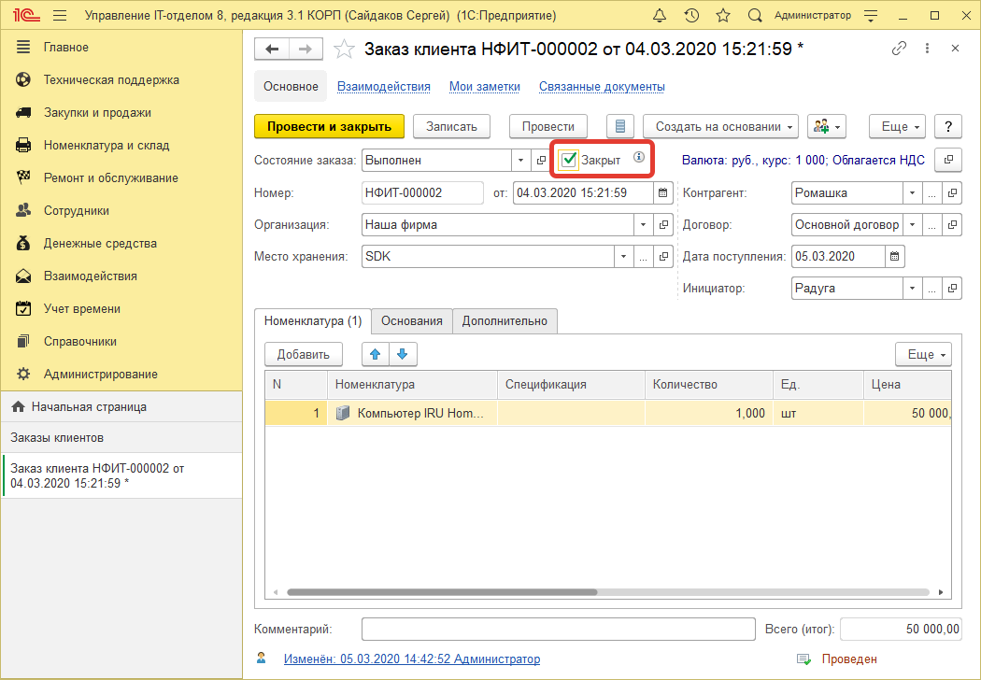Open the history clock icon
This screenshot has width=981, height=680.
coord(691,16)
